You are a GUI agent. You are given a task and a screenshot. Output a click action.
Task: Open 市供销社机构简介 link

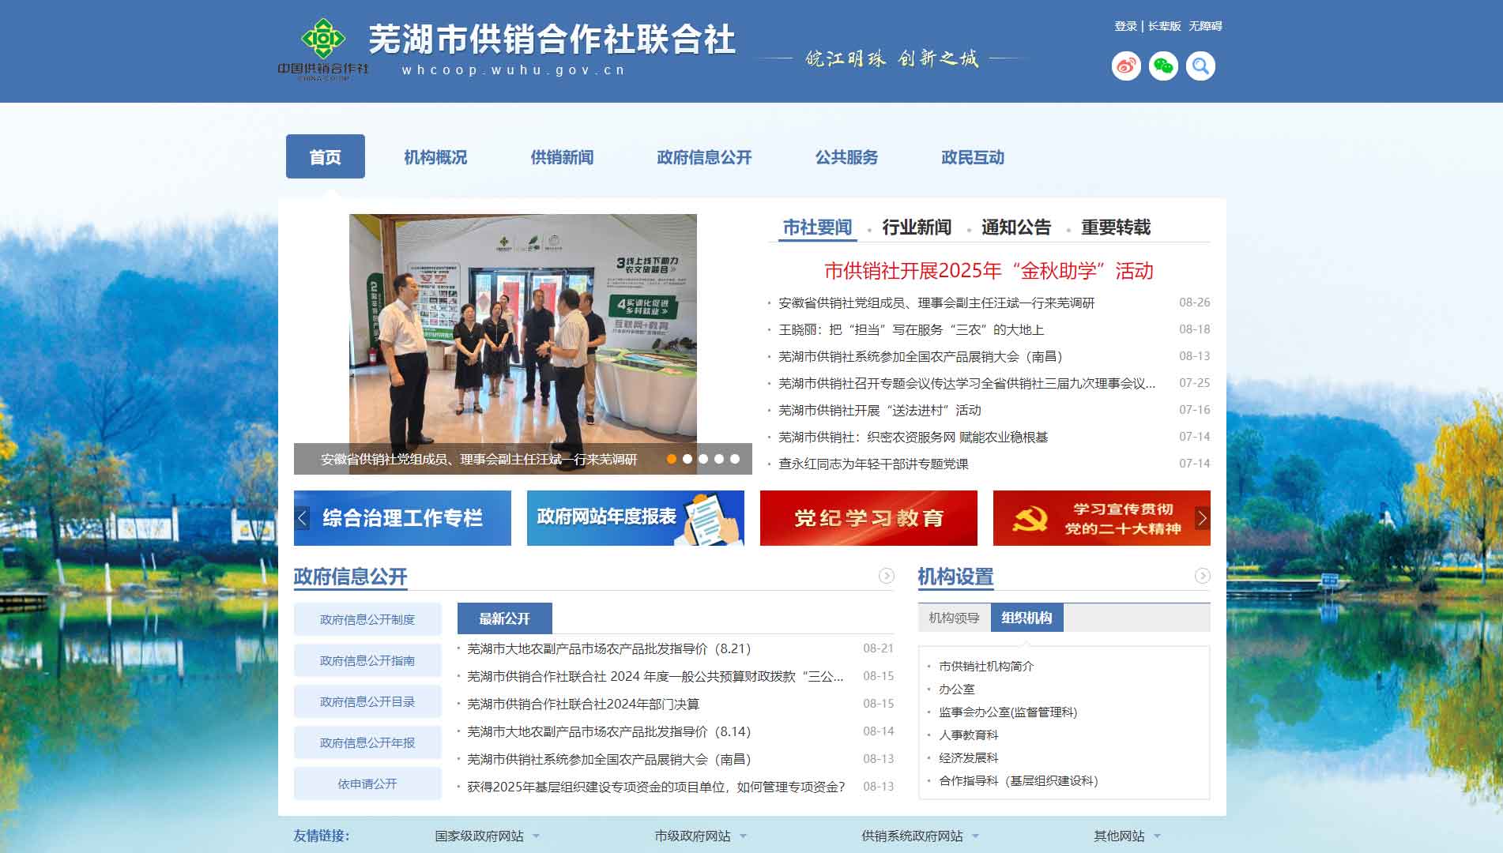986,666
